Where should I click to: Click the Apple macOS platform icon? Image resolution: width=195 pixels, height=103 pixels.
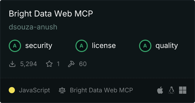160,90
